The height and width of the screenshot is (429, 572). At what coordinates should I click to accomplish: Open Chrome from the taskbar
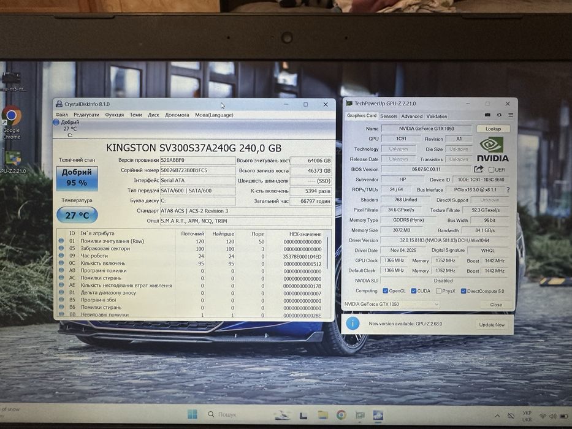pos(341,415)
